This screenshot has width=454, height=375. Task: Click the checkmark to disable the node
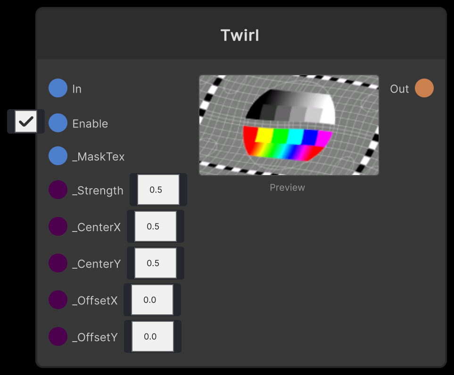[x=25, y=121]
